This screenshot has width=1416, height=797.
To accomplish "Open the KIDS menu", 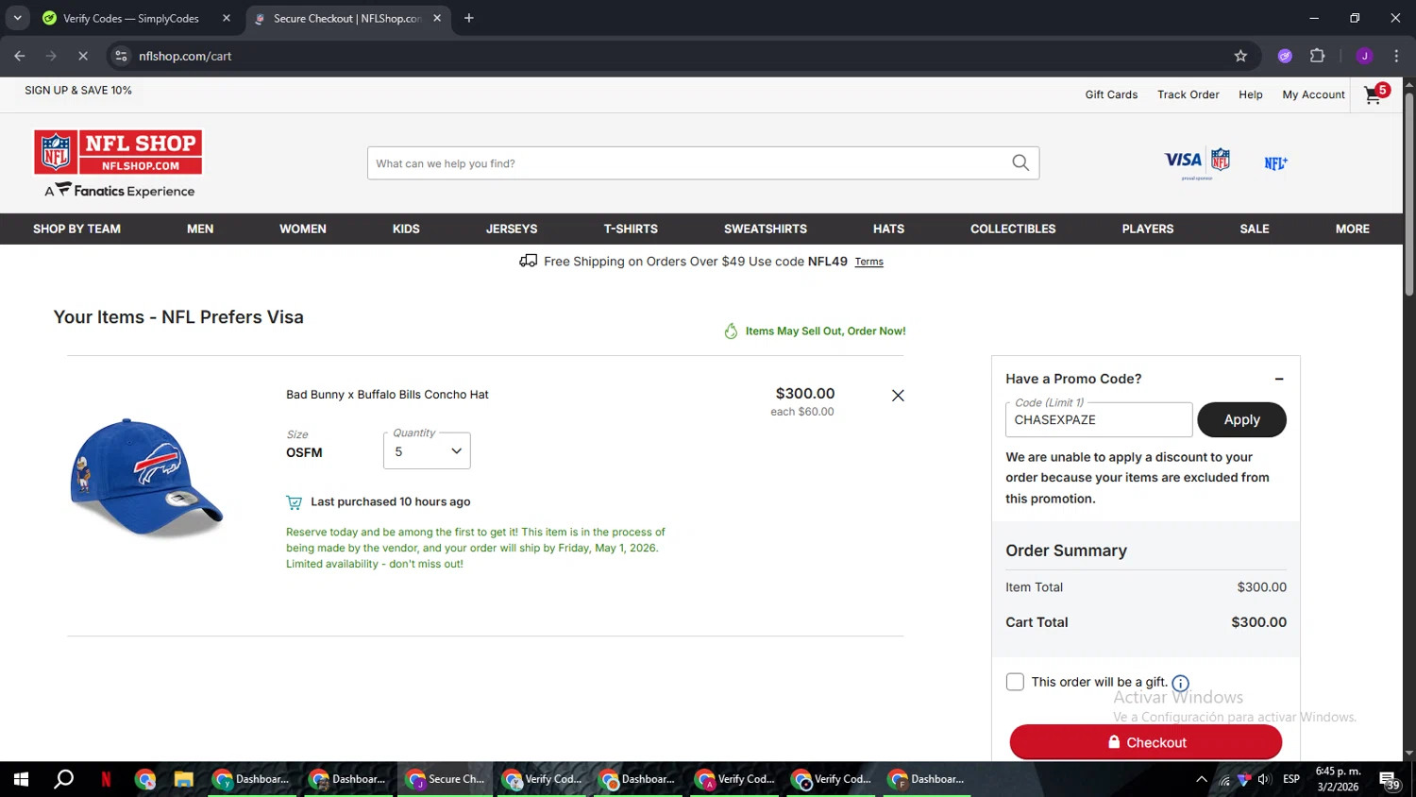I will point(406,229).
